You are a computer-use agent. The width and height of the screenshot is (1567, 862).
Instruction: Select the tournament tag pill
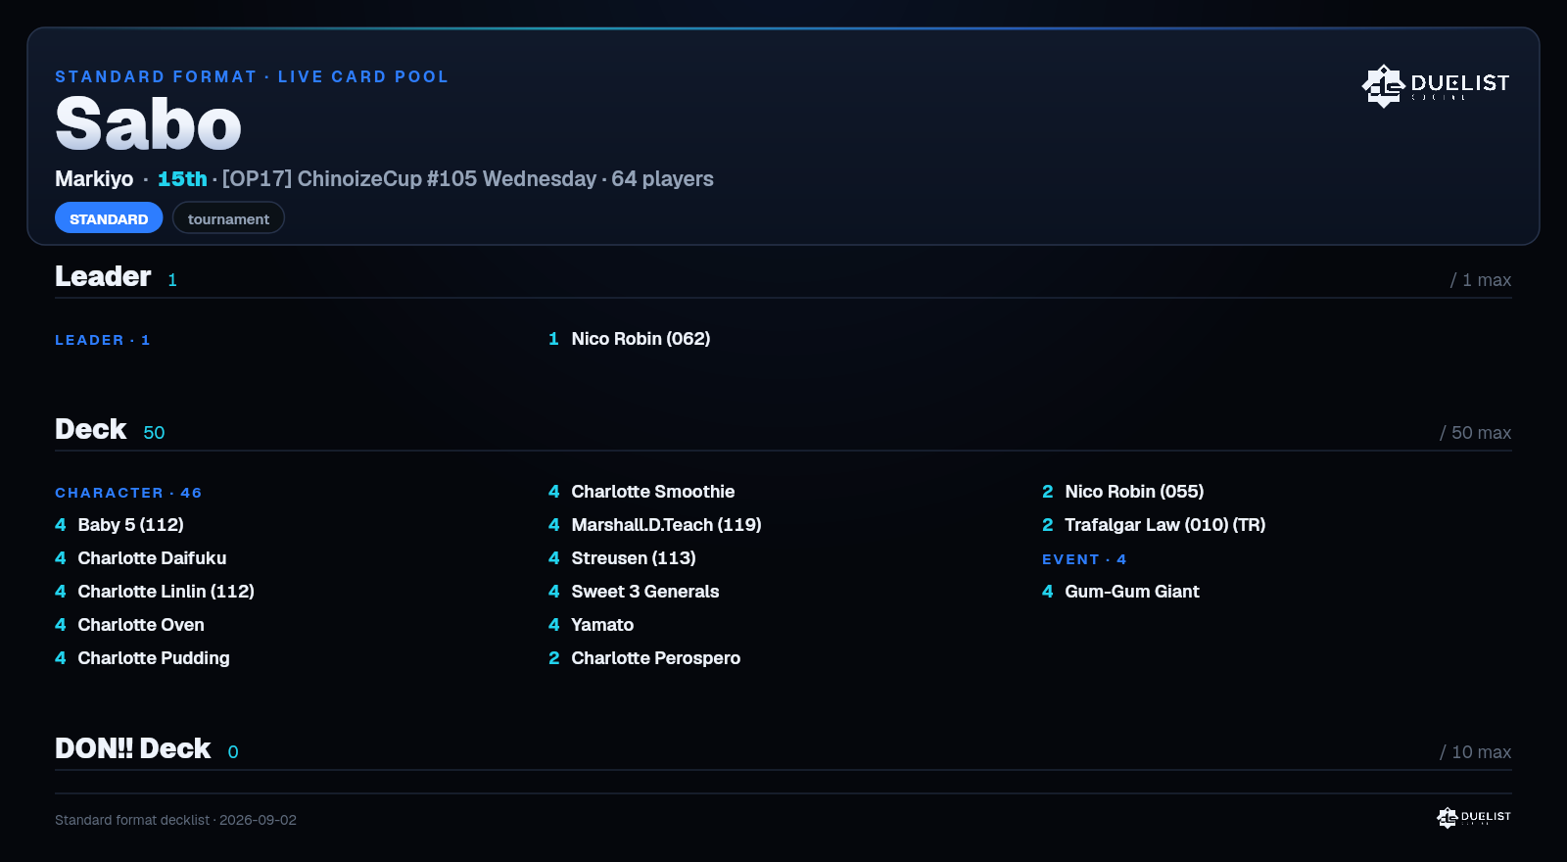pos(228,218)
